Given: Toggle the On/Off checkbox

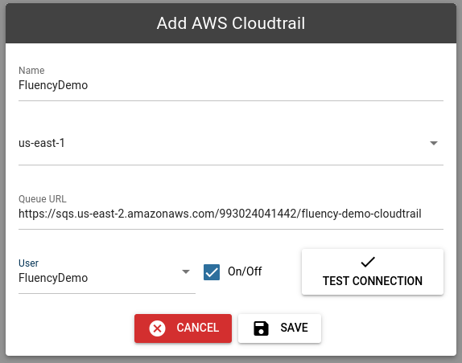Looking at the screenshot, I should click(x=212, y=272).
